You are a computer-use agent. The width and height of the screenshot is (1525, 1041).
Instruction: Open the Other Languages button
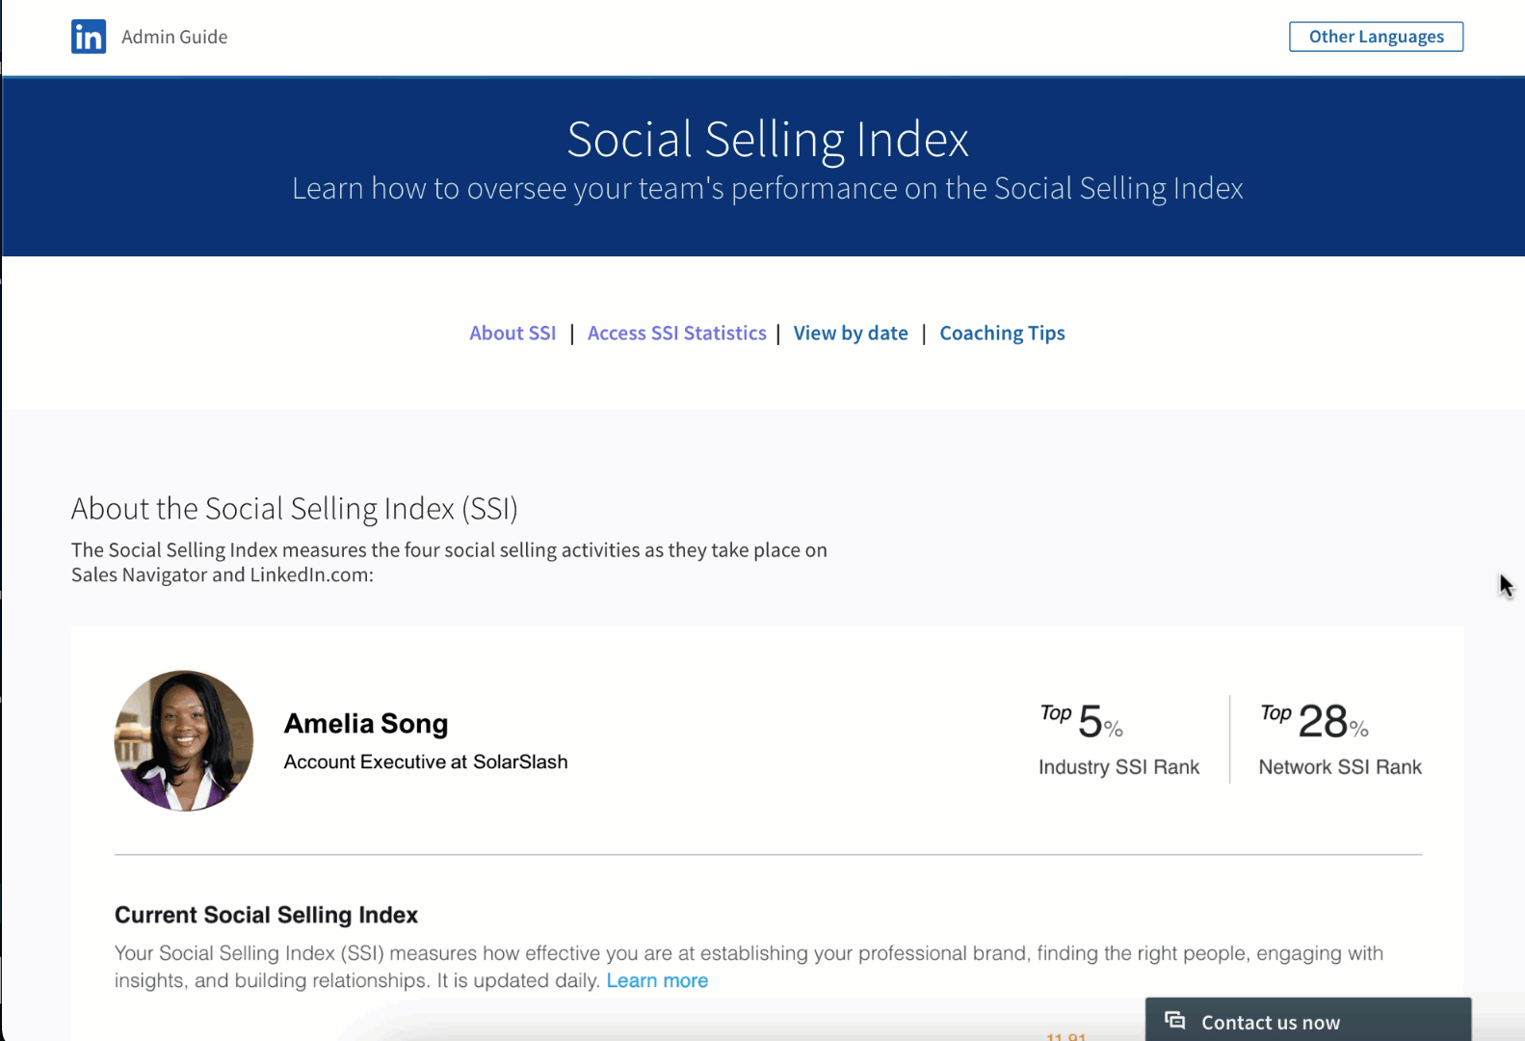click(1376, 37)
